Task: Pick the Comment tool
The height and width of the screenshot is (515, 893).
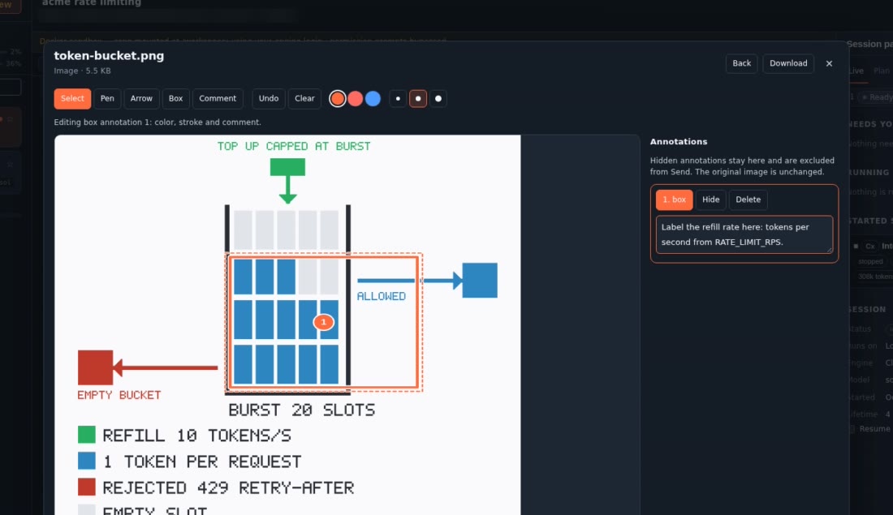Action: (218, 98)
